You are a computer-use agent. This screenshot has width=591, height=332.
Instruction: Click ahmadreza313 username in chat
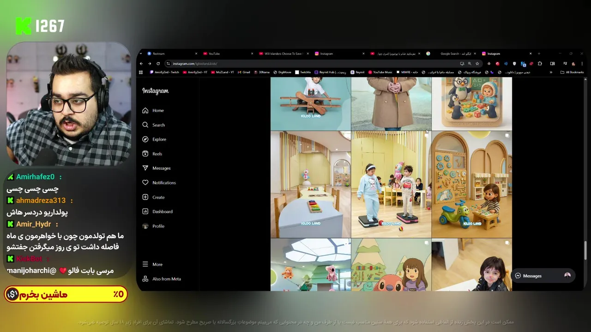[41, 201]
